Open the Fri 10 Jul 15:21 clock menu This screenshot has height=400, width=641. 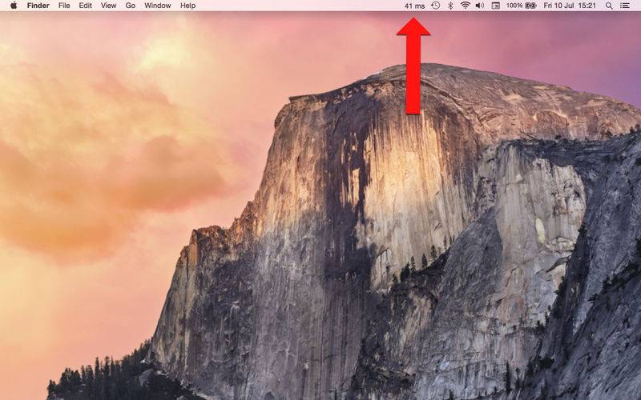coord(570,6)
